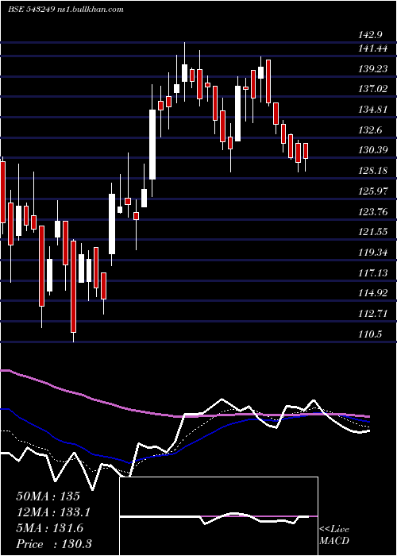Click the 112.71 price axis label
This screenshot has width=397, height=556.
coord(373,314)
